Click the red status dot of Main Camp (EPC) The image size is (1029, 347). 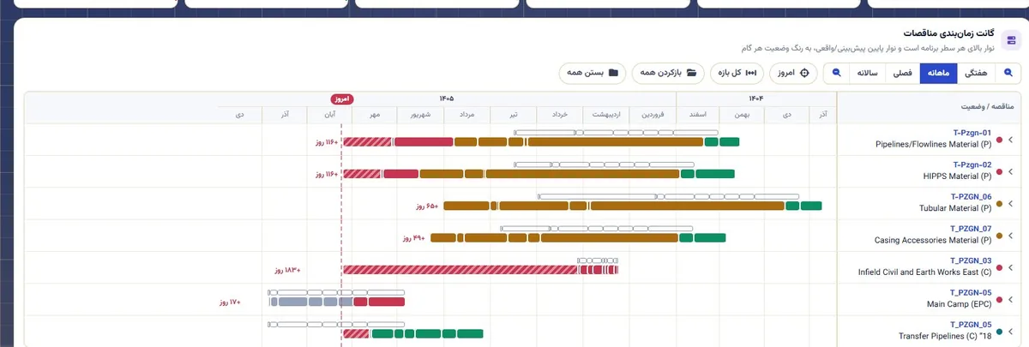tap(999, 298)
